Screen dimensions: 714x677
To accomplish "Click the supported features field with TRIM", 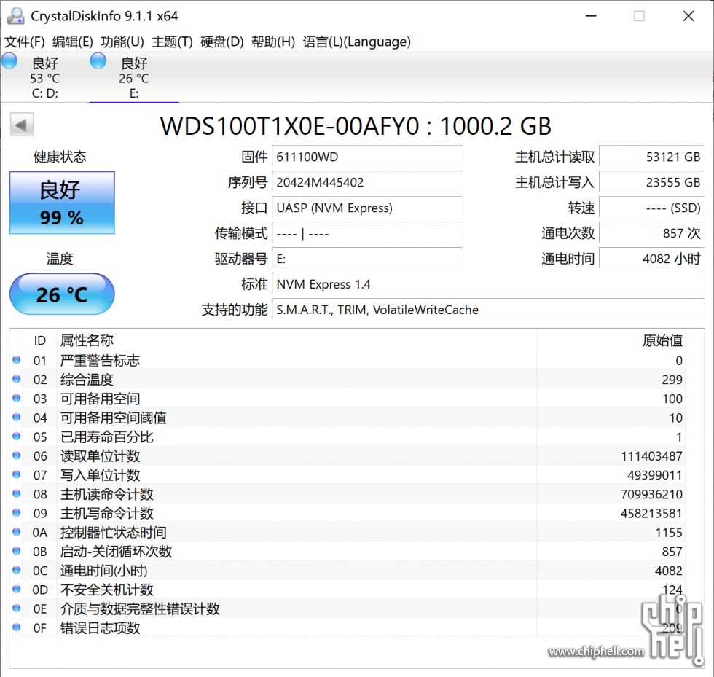I will click(488, 310).
